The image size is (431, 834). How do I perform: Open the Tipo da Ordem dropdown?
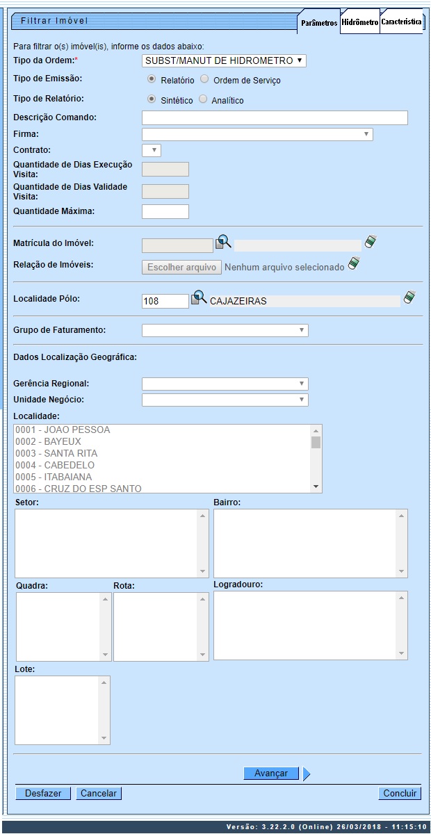point(224,60)
